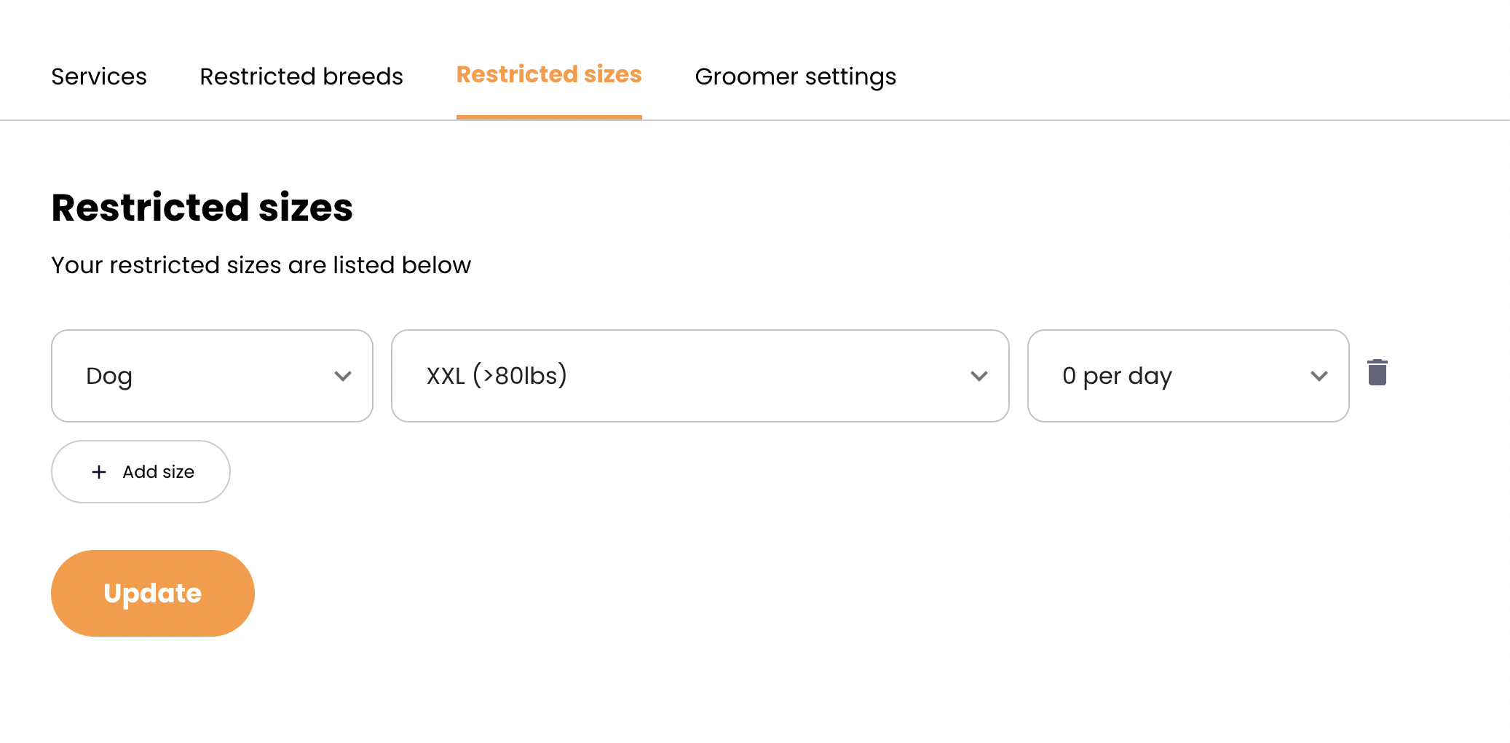
Task: Click the orange underline below the active tab
Action: click(549, 117)
